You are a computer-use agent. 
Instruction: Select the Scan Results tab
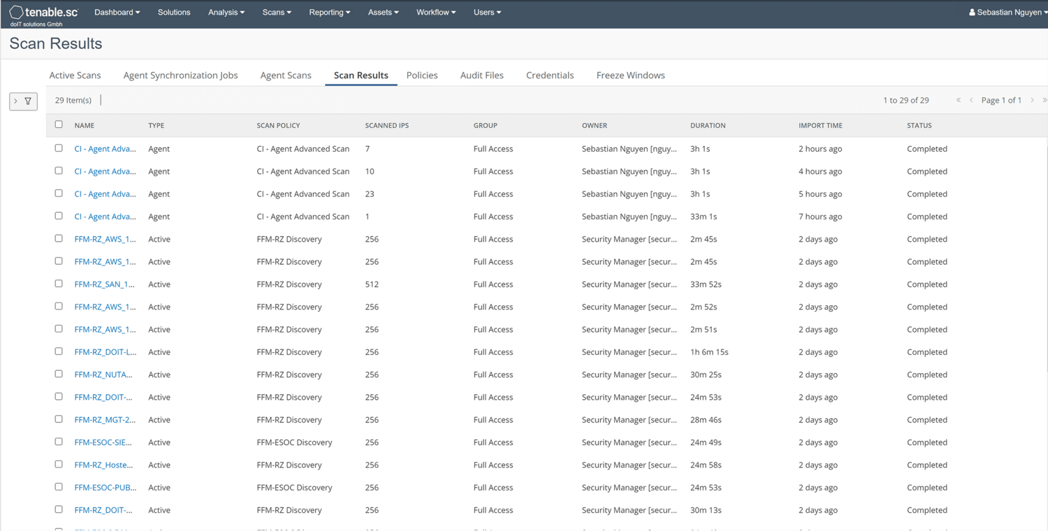(x=361, y=75)
